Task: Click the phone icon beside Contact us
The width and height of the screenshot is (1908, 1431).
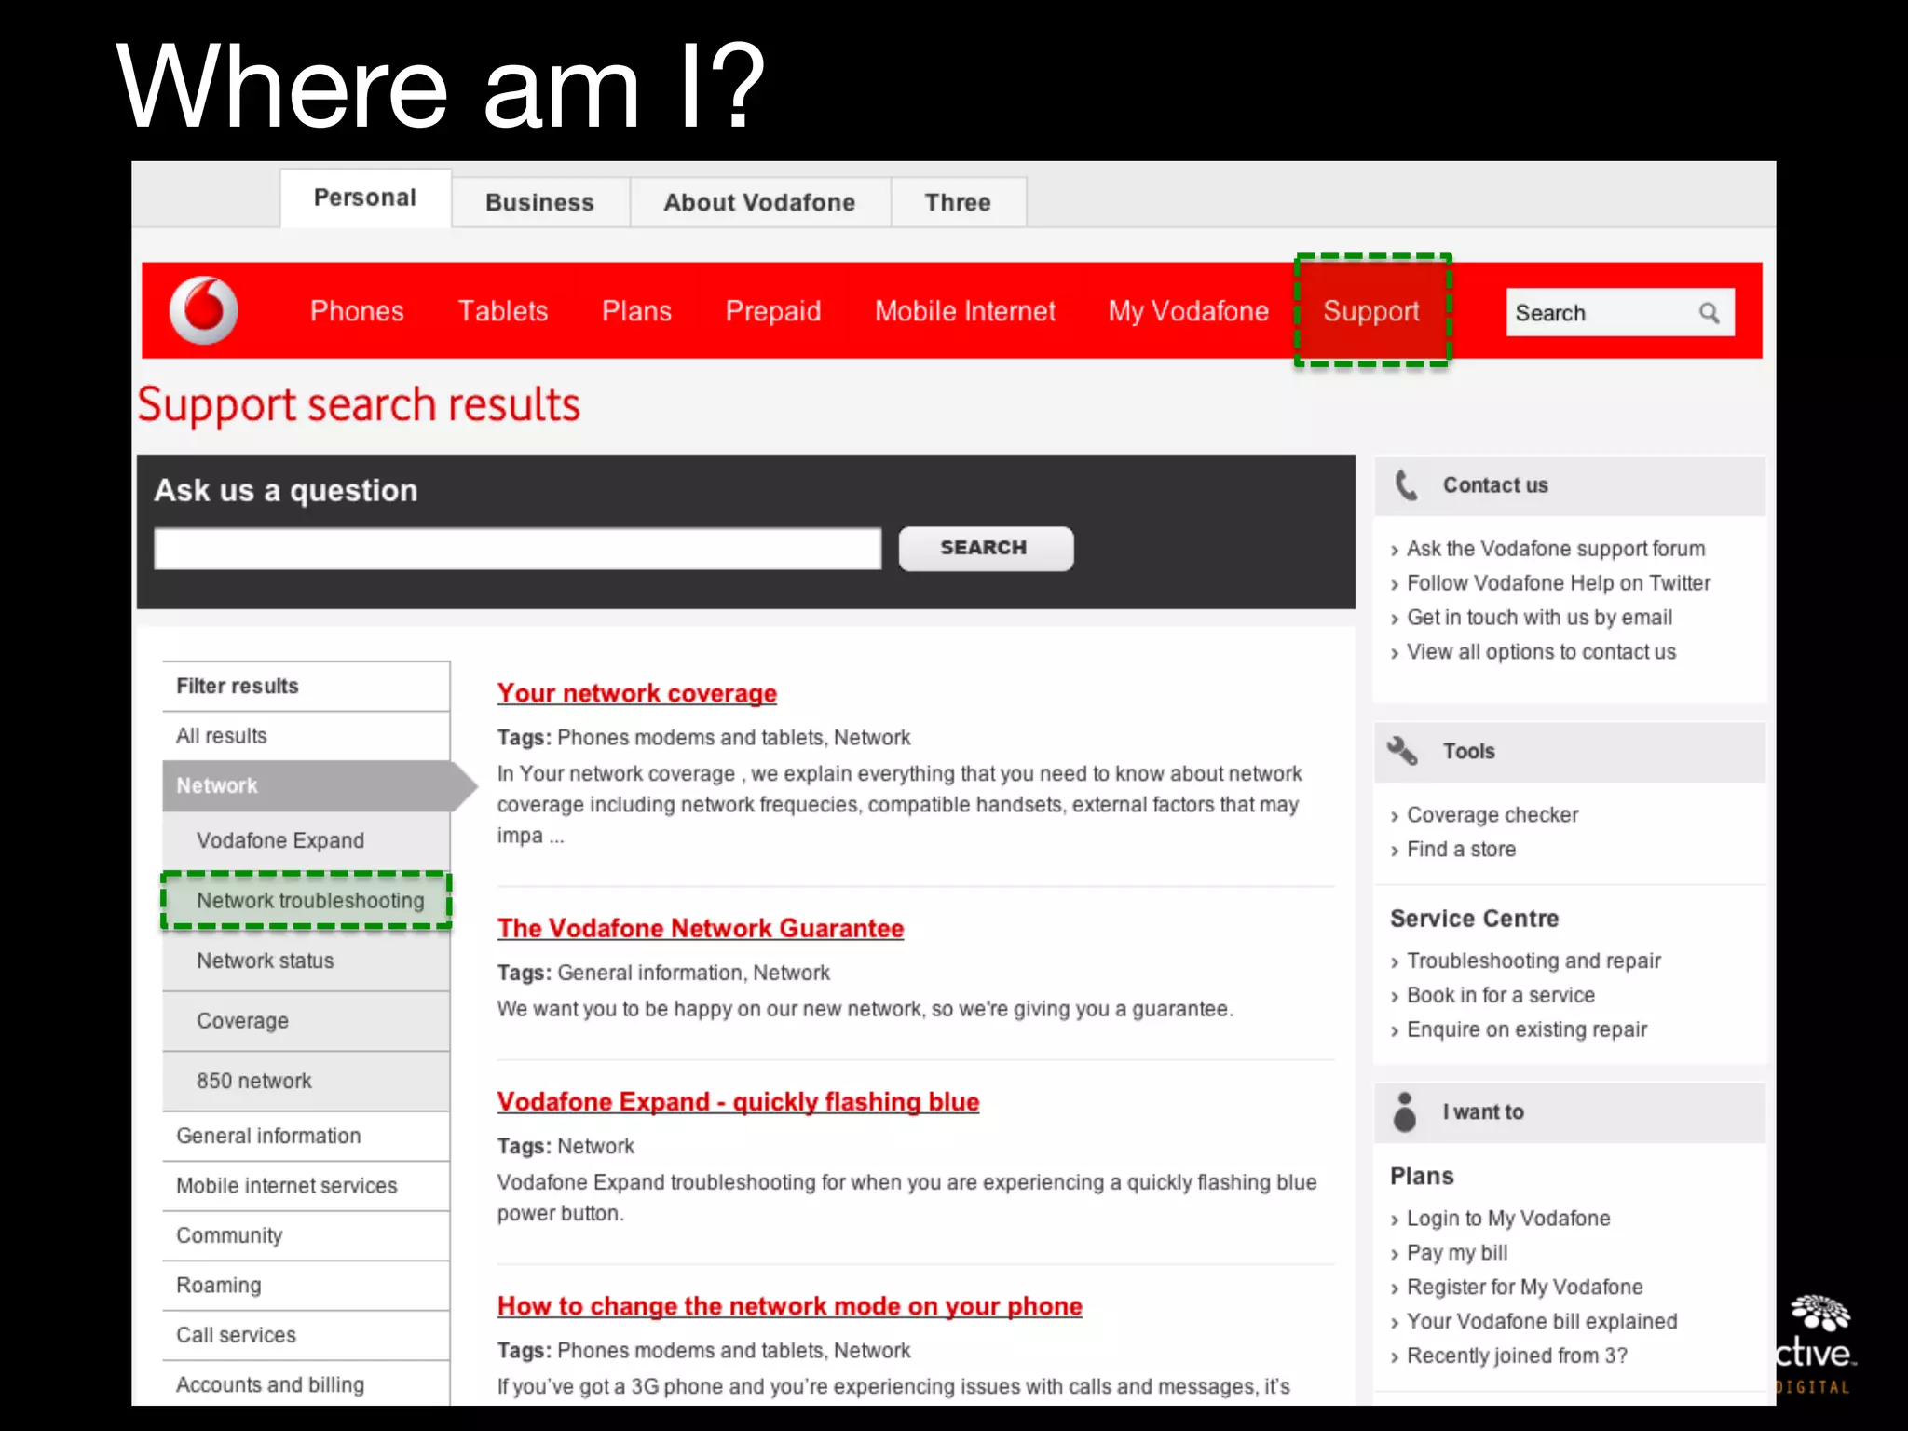Action: tap(1406, 484)
